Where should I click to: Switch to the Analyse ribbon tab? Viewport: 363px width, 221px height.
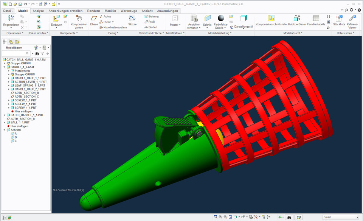(38, 11)
